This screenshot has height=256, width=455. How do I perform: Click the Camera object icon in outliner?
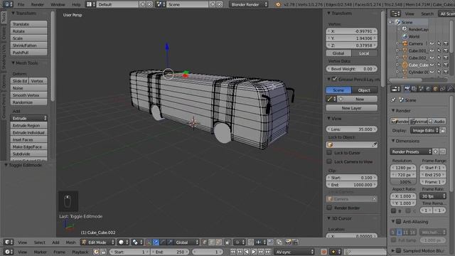click(405, 43)
